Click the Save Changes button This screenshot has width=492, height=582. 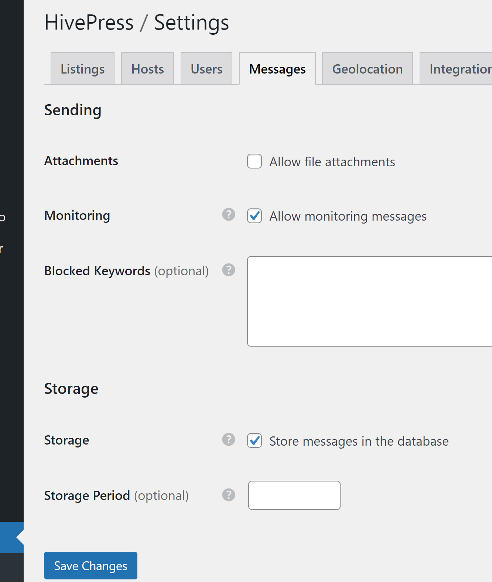click(90, 565)
